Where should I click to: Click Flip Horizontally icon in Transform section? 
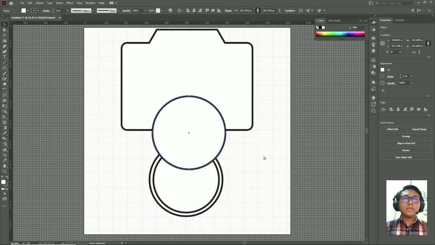(414, 52)
